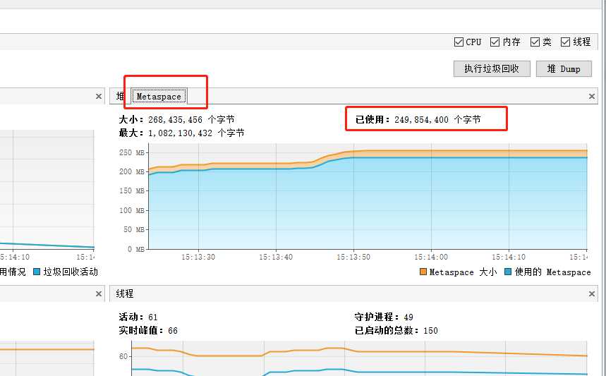Toggle the 线程 checkbox
The width and height of the screenshot is (606, 376).
565,42
